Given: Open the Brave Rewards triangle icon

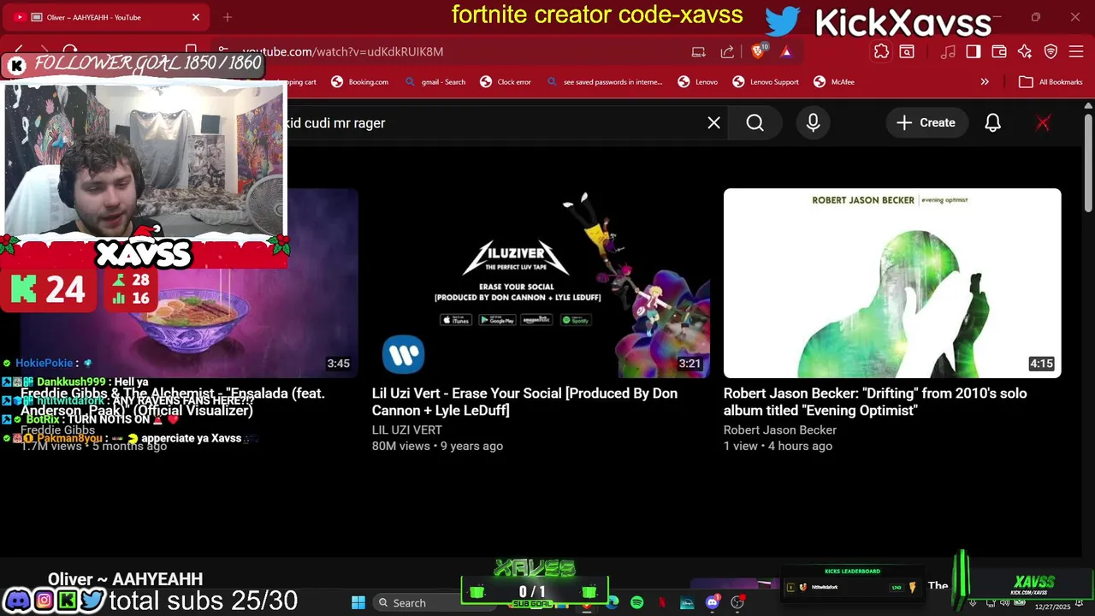Looking at the screenshot, I should pos(786,51).
